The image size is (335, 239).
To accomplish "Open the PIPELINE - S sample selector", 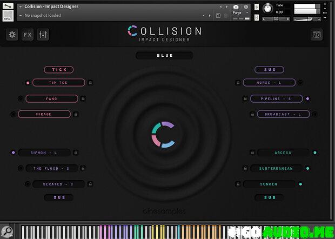I will point(276,98).
